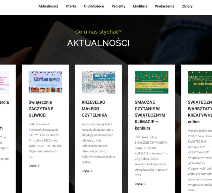Image resolution: width=212 pixels, height=193 pixels.
Task: Click the arrow icon beside Czytaj in Zaczytane Gliwice card
Action: 39,166
